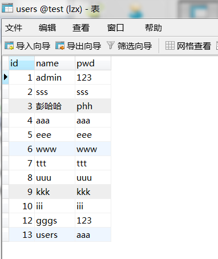Screen dimensions: 218x259
Task: Click the 导出向导 export icon
Action: pos(60,46)
